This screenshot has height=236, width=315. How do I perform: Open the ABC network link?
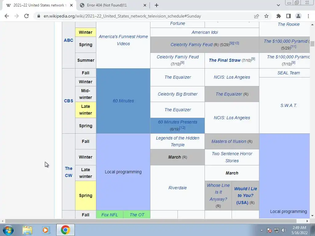69,40
